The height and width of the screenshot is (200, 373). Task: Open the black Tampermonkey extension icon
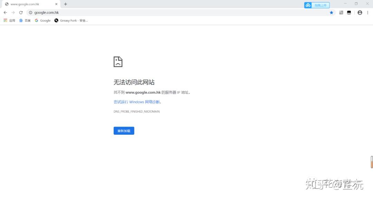pos(349,12)
